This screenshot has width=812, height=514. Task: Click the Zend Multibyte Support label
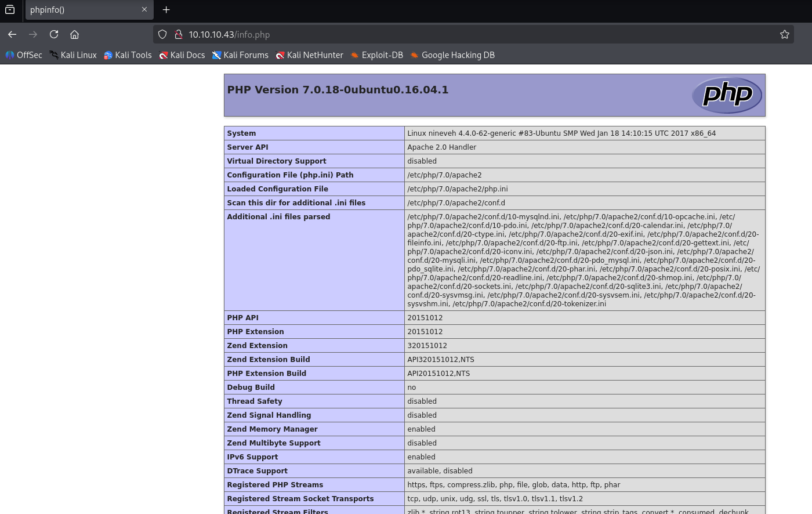tap(274, 443)
